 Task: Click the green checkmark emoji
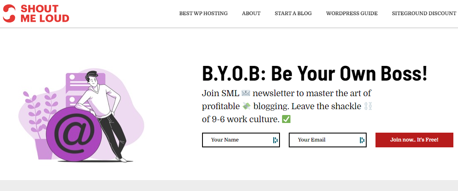click(286, 119)
